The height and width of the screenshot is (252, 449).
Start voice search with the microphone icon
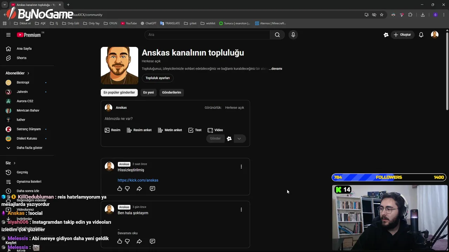293,35
